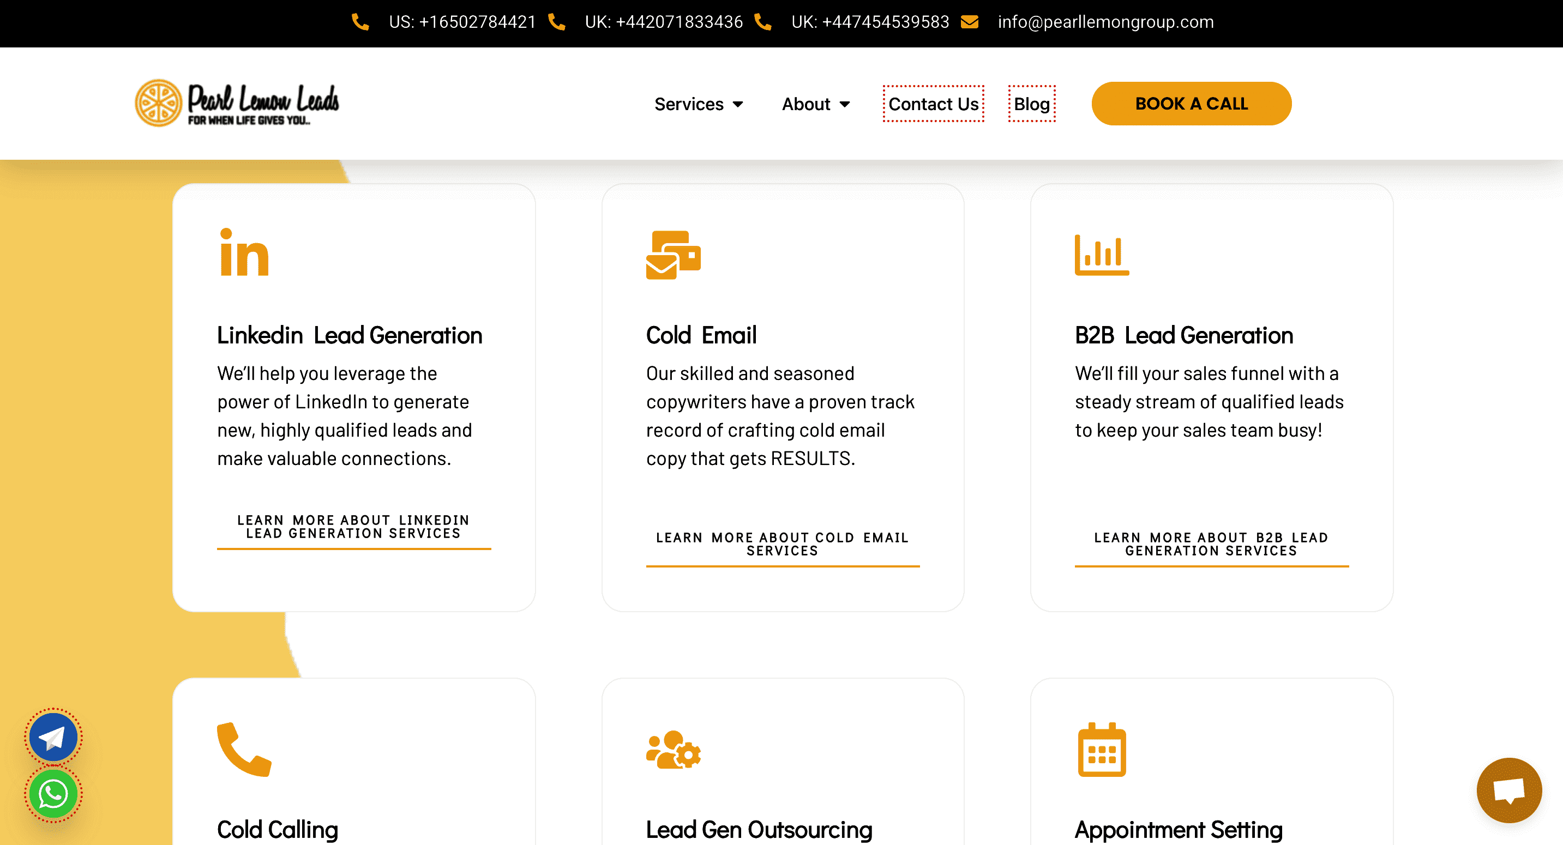
Task: Expand the Services dropdown menu
Action: coord(699,104)
